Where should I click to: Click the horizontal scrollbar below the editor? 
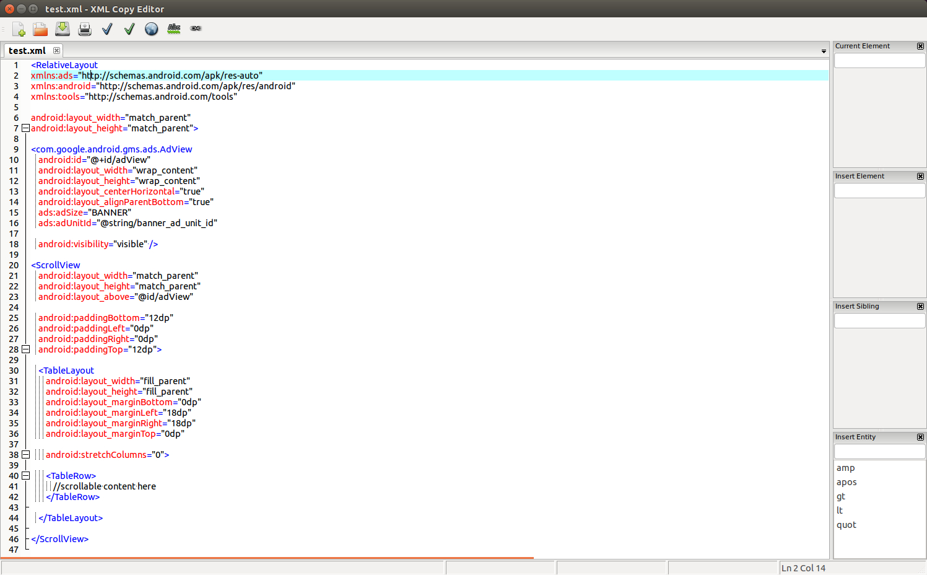266,557
